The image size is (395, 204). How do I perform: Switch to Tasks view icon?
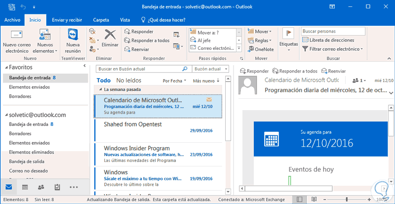click(x=57, y=187)
